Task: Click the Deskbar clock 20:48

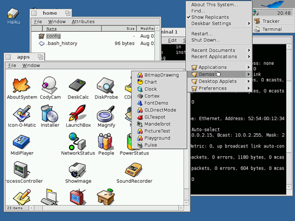Action: [x=284, y=13]
